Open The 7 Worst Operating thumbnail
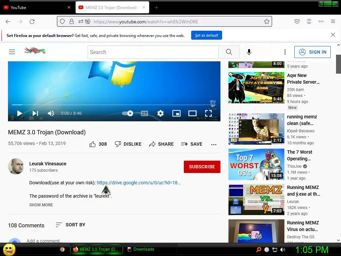 256,164
